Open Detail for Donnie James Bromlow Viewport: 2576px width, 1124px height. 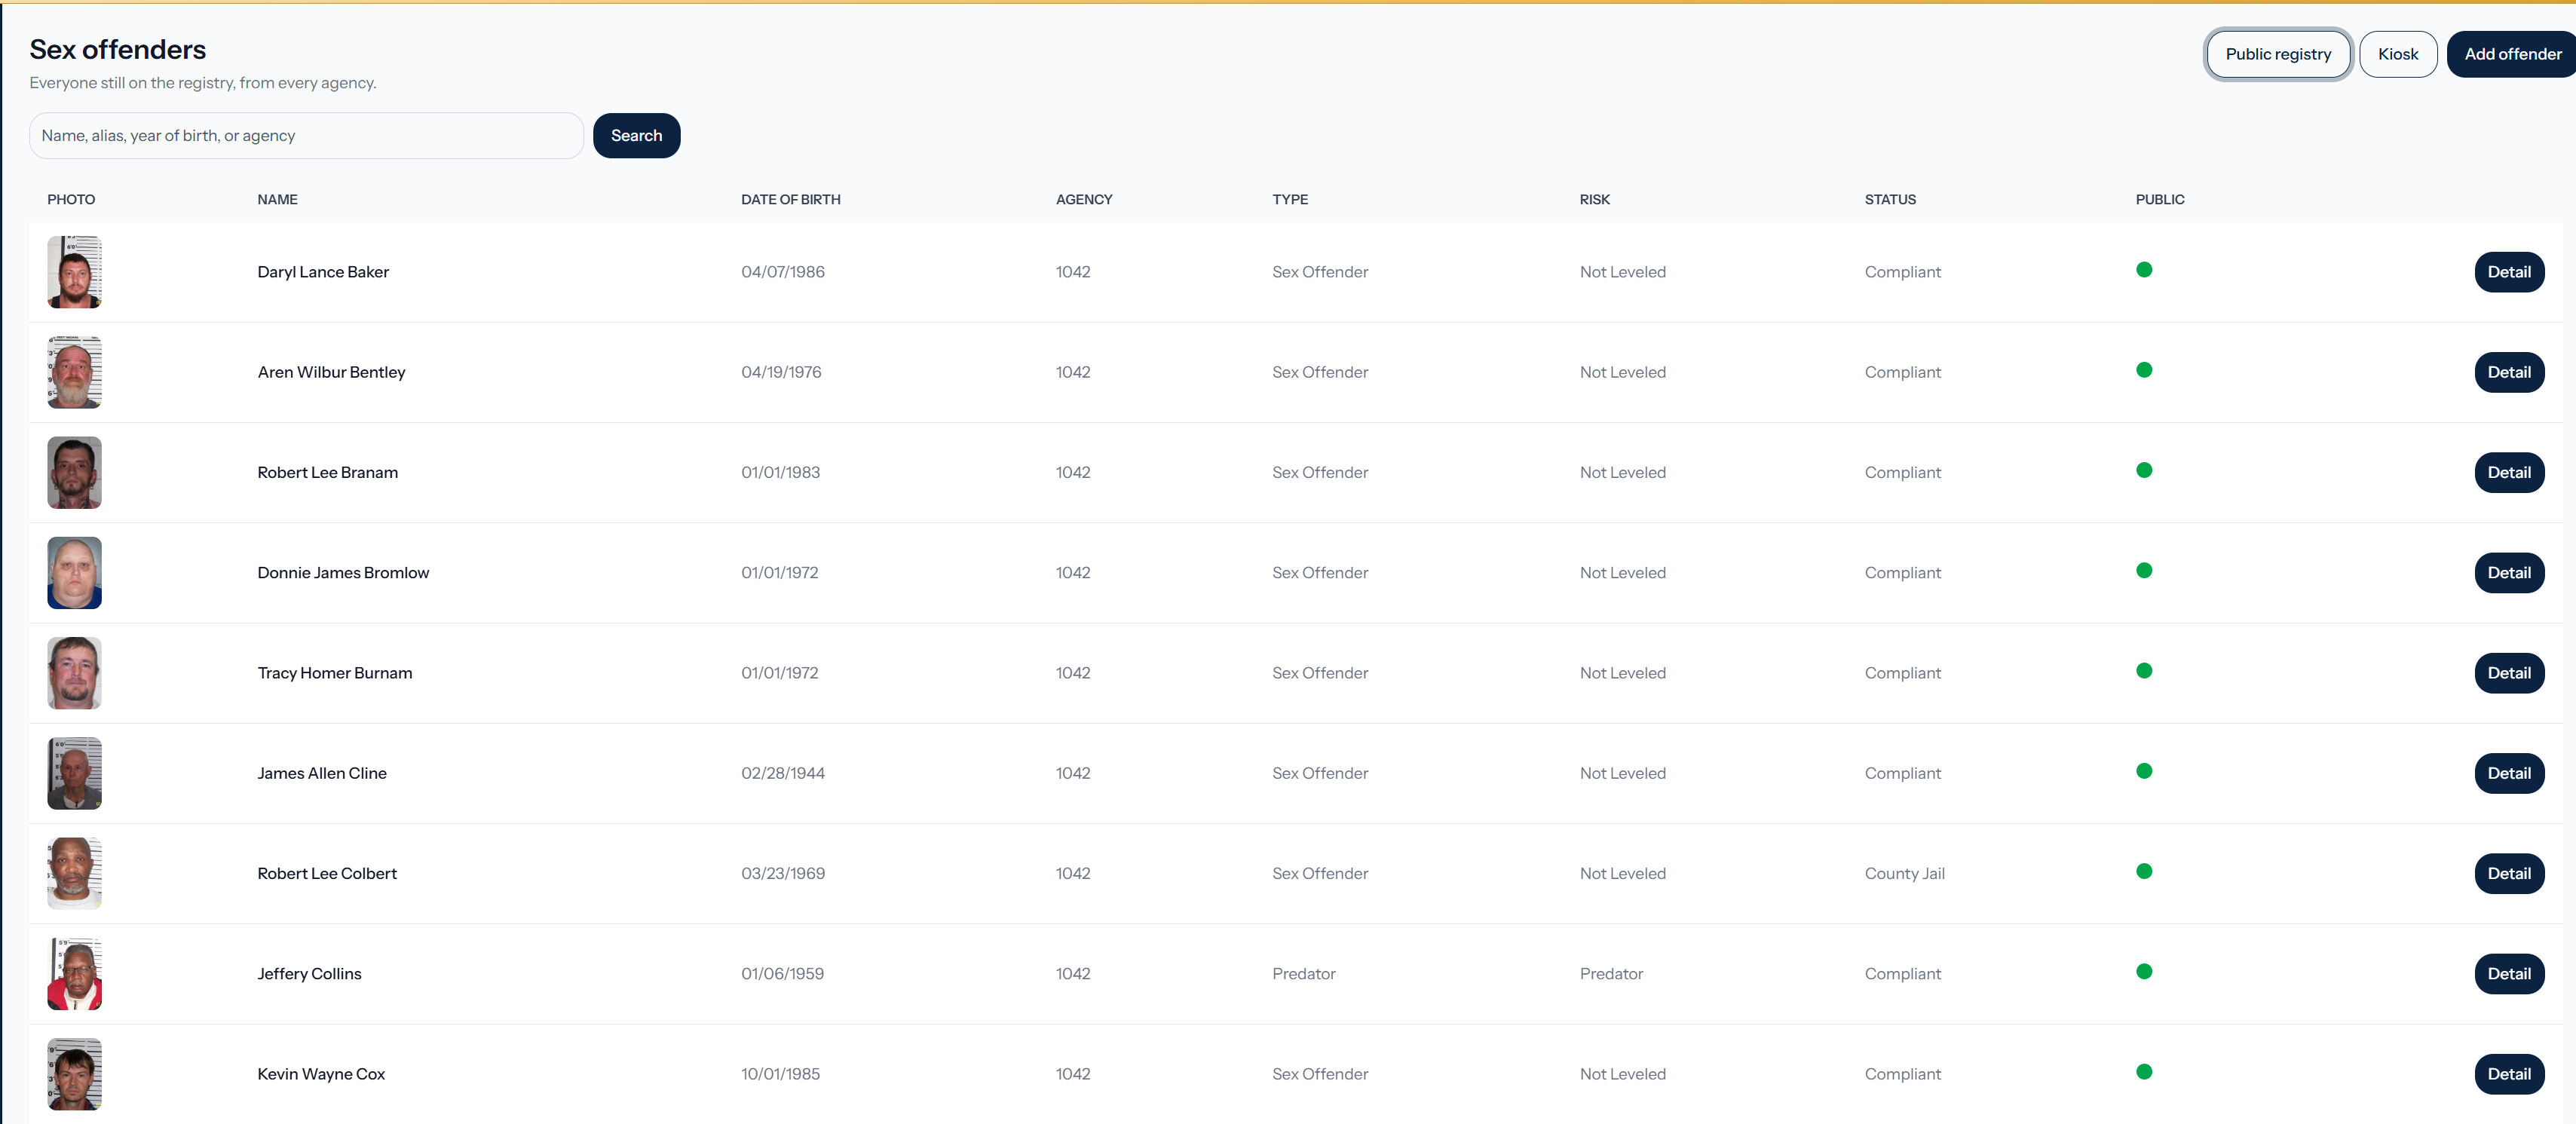(2508, 573)
